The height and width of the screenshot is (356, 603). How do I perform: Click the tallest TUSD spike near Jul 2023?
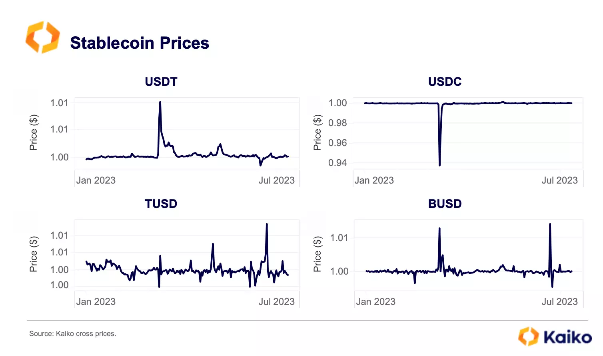(267, 225)
